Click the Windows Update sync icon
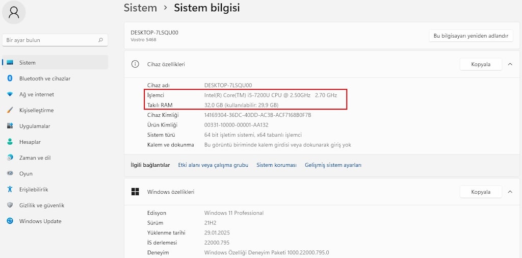The width and height of the screenshot is (522, 258). 10,221
